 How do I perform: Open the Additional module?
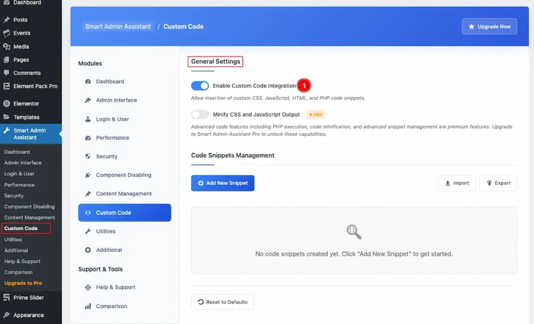coord(125,250)
